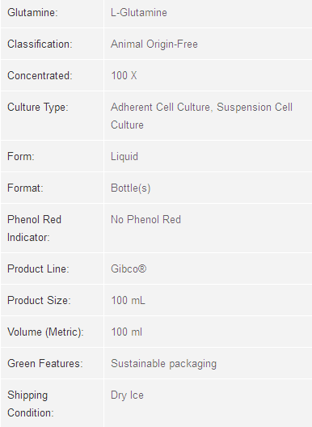Select the Bottle(s) value
Image resolution: width=312 pixels, height=427 pixels.
click(x=131, y=188)
